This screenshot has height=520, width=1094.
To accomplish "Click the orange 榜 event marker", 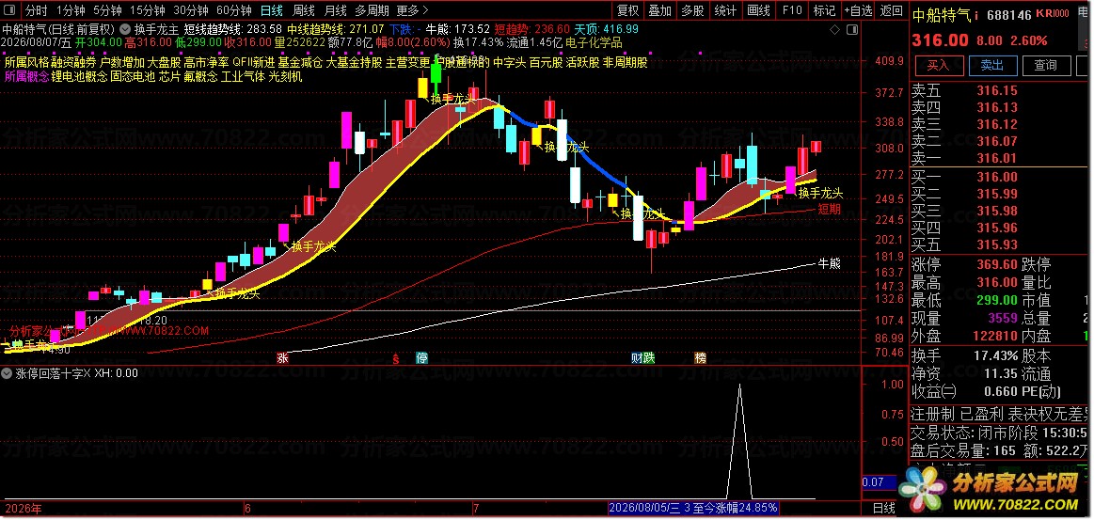I will coord(701,358).
